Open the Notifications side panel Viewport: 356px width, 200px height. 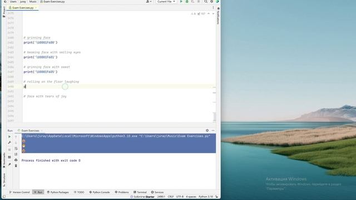pyautogui.click(x=218, y=16)
